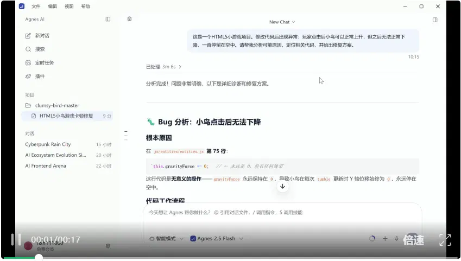The image size is (461, 261).
Task: Click the 插件 puzzle icon
Action: 28,76
